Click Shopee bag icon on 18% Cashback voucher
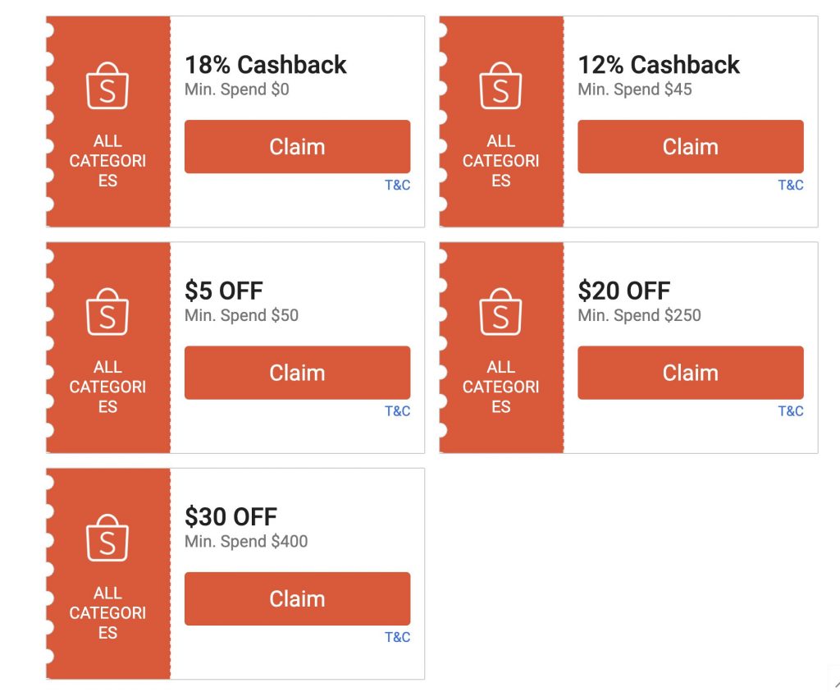 [107, 87]
